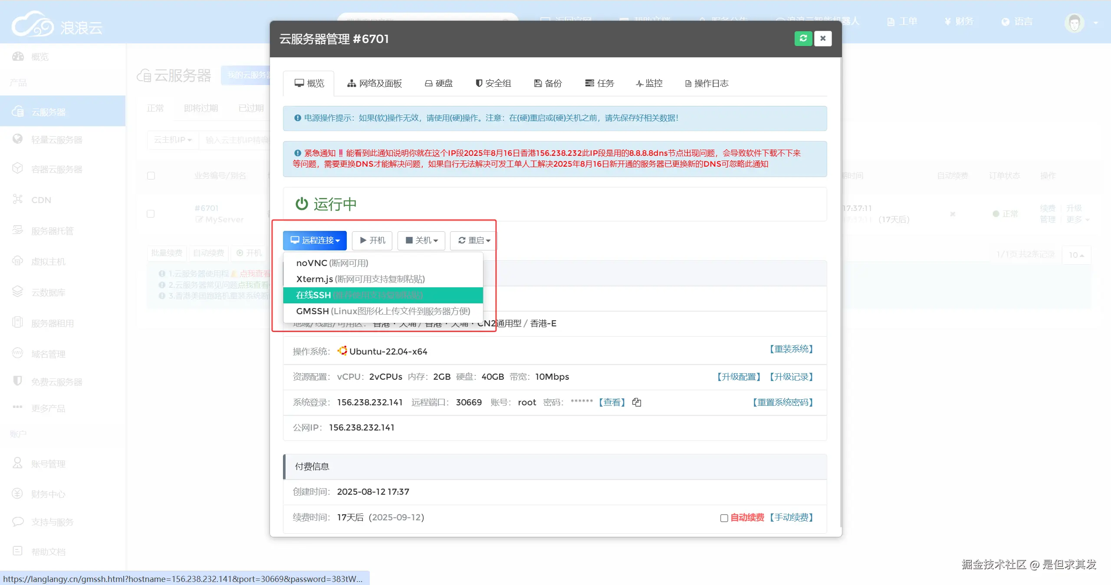Click the green power status icon

pyautogui.click(x=302, y=204)
